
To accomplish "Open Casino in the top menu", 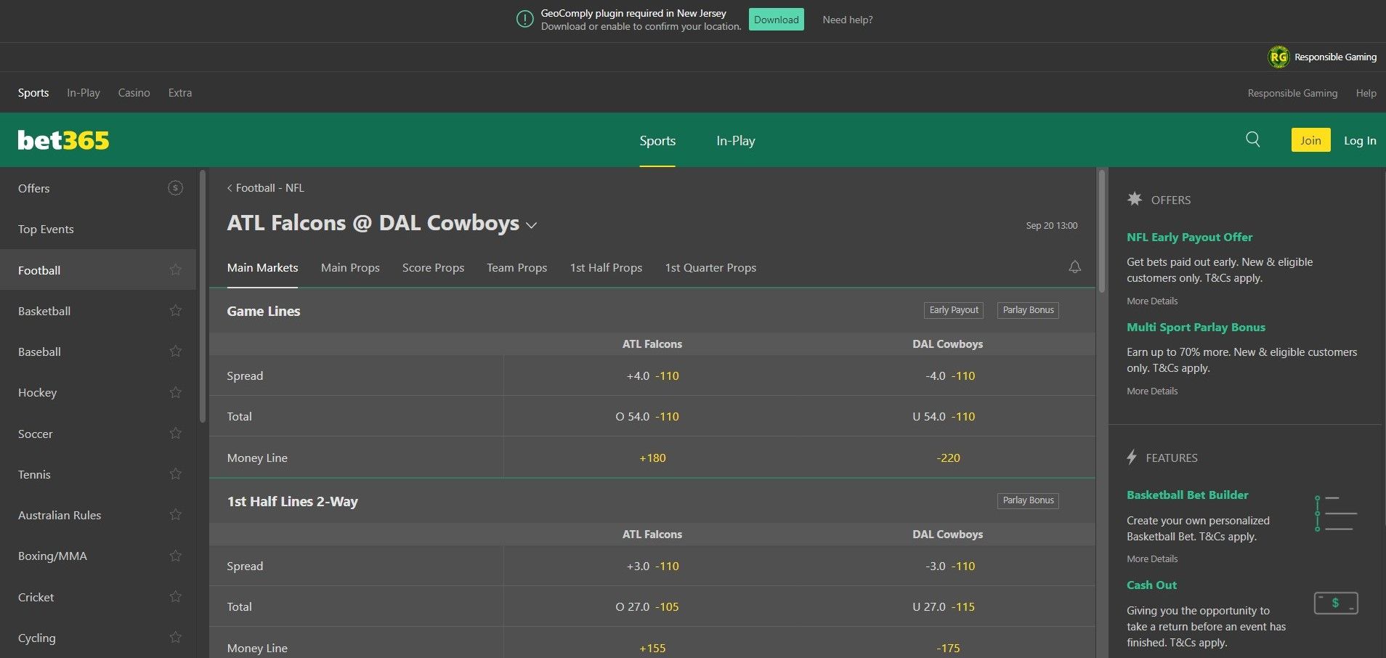I will 134,93.
